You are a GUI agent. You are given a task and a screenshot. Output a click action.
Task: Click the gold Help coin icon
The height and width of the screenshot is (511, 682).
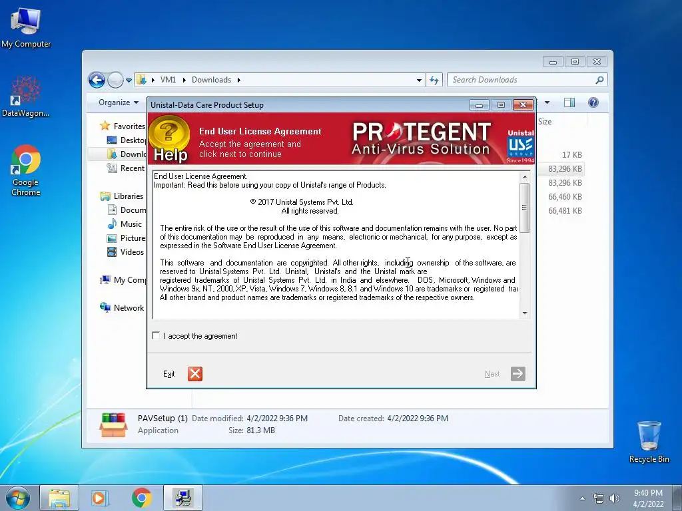coord(170,138)
